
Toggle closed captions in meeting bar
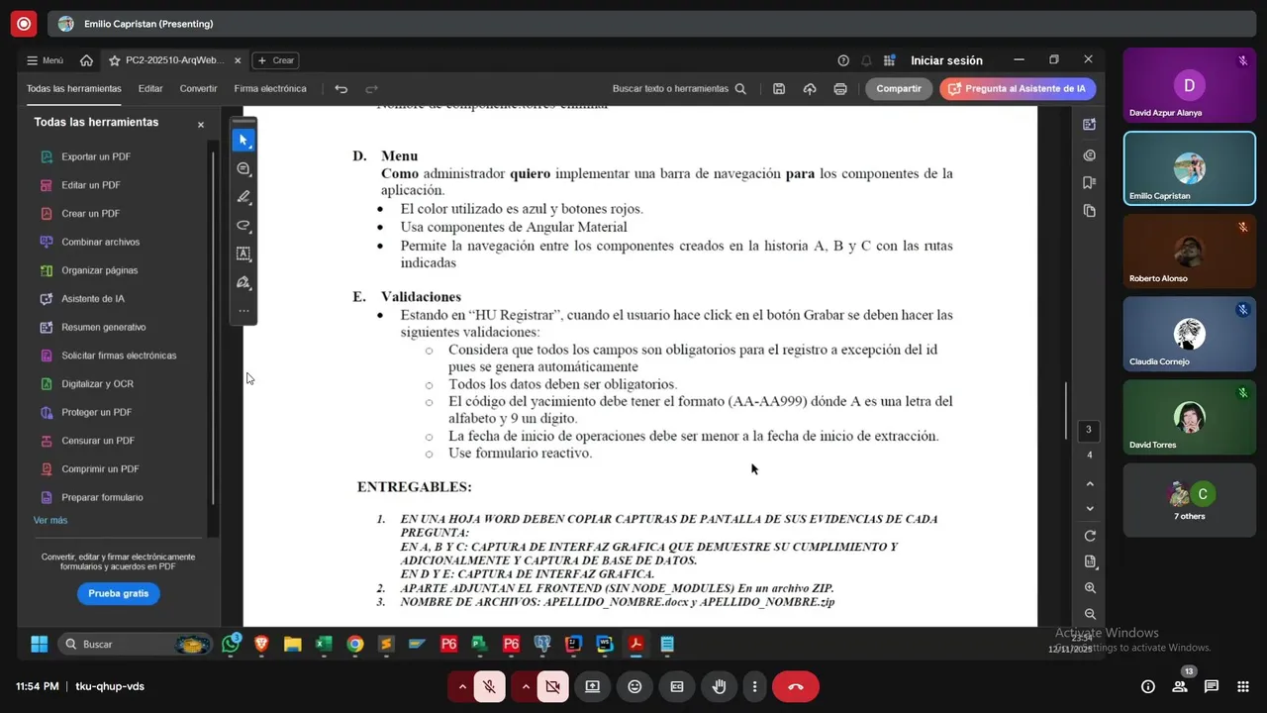[x=677, y=686]
